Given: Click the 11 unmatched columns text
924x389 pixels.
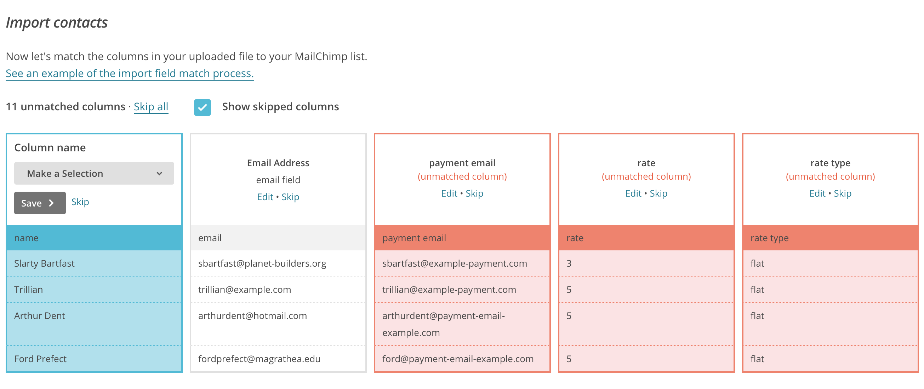Looking at the screenshot, I should (x=65, y=107).
